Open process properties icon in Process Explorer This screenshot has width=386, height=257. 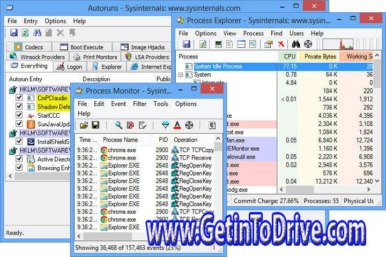269,44
